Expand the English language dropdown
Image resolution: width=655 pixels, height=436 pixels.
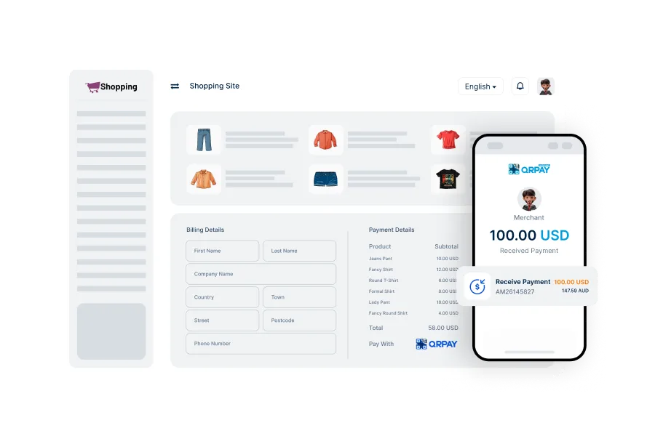click(480, 86)
